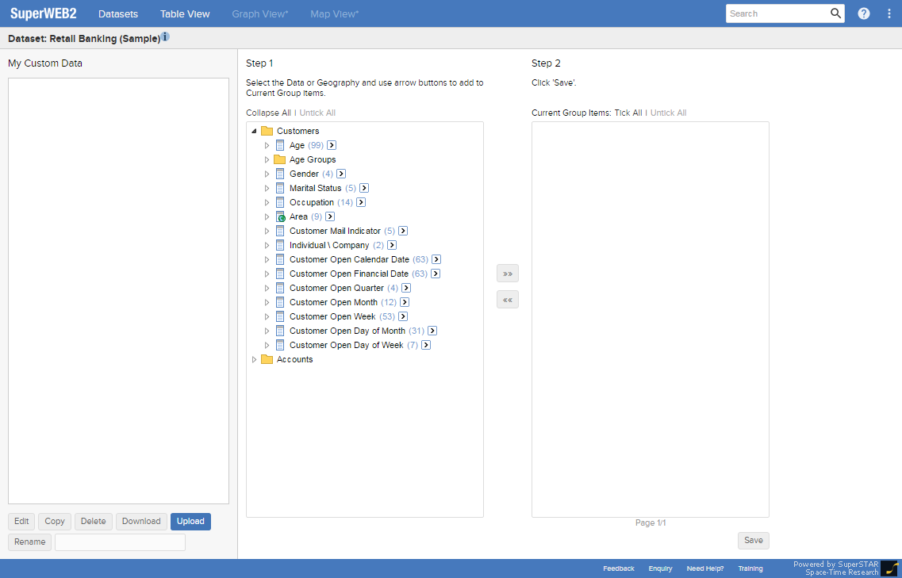Screen dimensions: 902x578
Task: Click the Upload button
Action: pyautogui.click(x=190, y=521)
